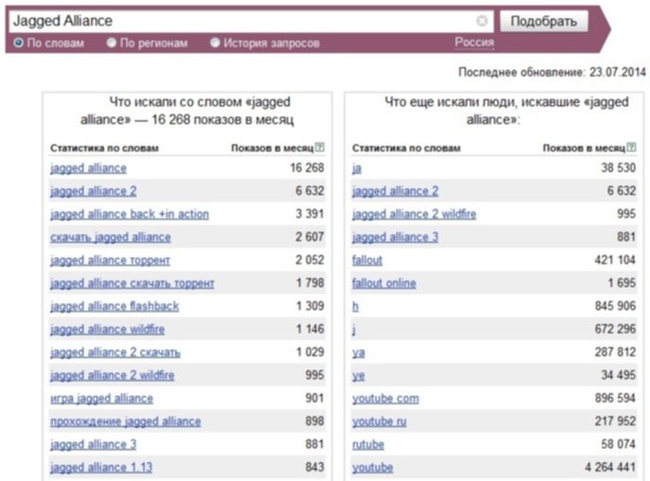Screen dimensions: 650x481
Task: Select the История запросов radio button
Action: (214, 43)
